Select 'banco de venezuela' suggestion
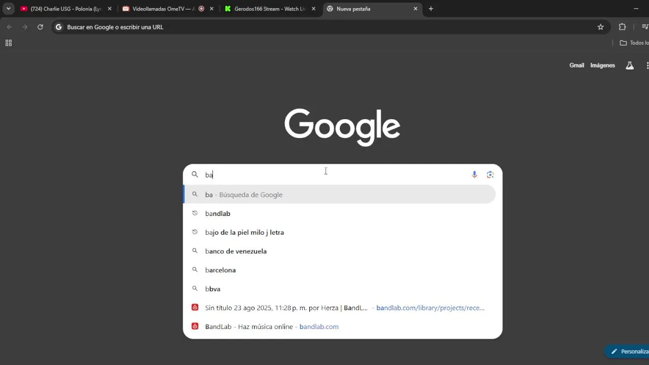Image resolution: width=649 pixels, height=365 pixels. click(x=340, y=251)
